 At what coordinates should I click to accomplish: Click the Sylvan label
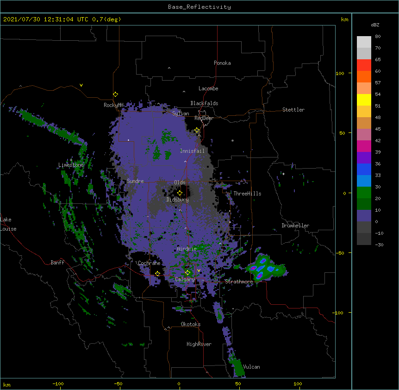point(181,113)
